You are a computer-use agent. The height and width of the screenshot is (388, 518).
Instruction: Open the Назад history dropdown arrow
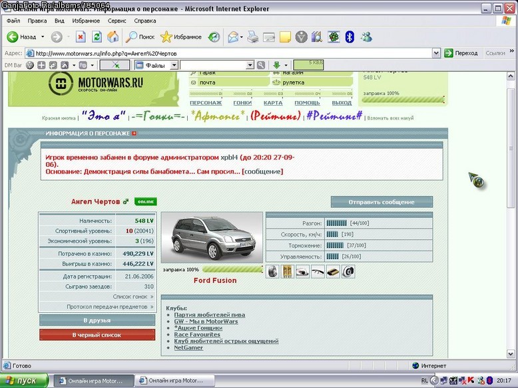(43, 37)
